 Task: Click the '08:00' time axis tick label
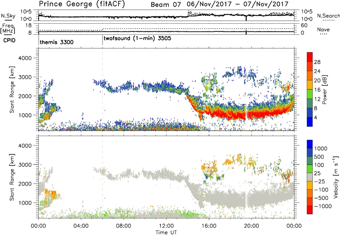124,226
